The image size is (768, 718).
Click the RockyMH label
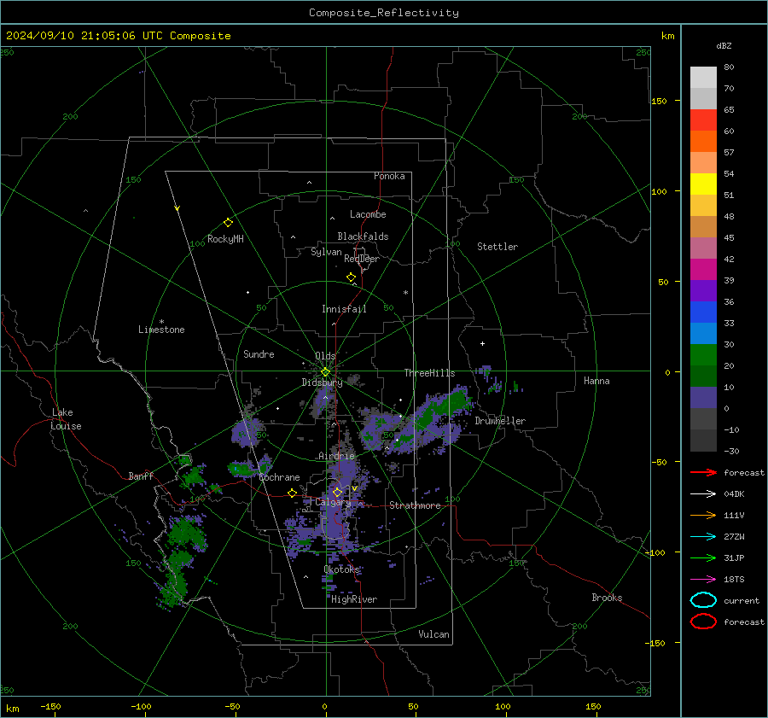pos(225,239)
